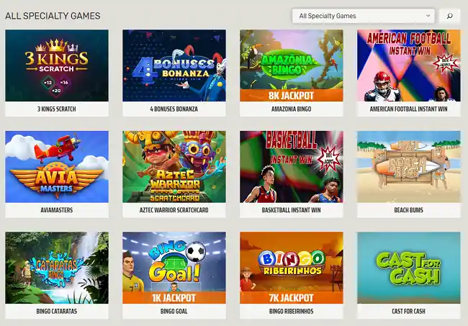The image size is (468, 326).
Task: Open Aztec Warrior Scratchcard thumbnail
Action: click(x=174, y=167)
